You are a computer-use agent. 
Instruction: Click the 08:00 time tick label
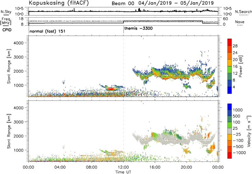pos(92,167)
